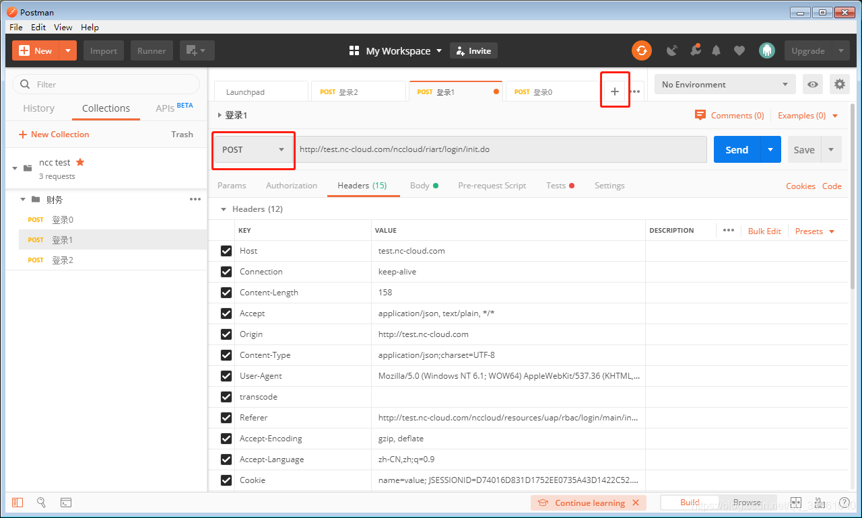Click the Bulk Edit link
Screen dimensions: 862x518
tap(764, 231)
